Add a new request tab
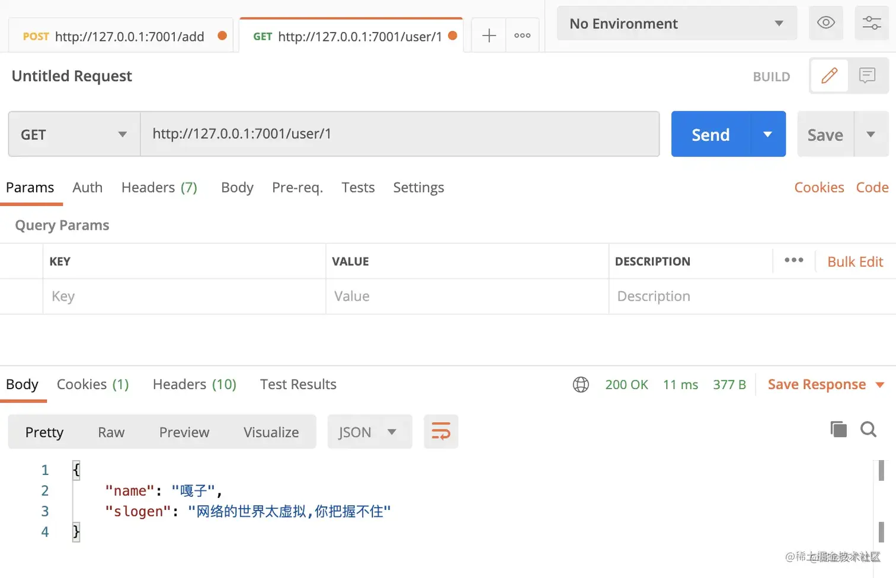 click(489, 36)
